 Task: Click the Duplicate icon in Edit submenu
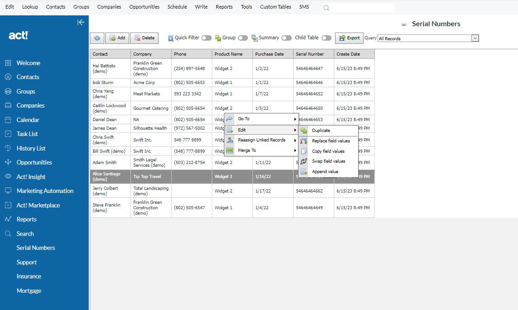tap(303, 131)
